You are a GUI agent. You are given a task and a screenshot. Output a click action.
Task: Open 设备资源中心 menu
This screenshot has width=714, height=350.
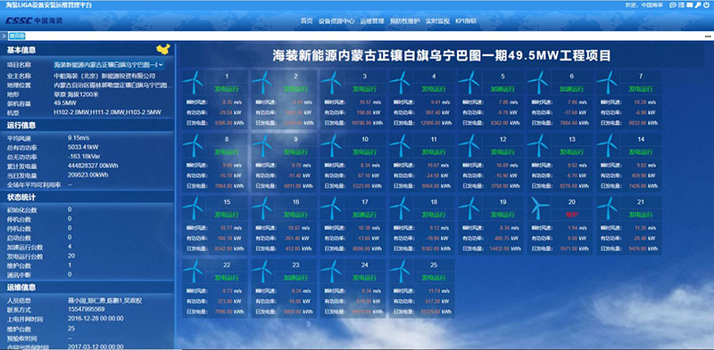click(x=336, y=21)
